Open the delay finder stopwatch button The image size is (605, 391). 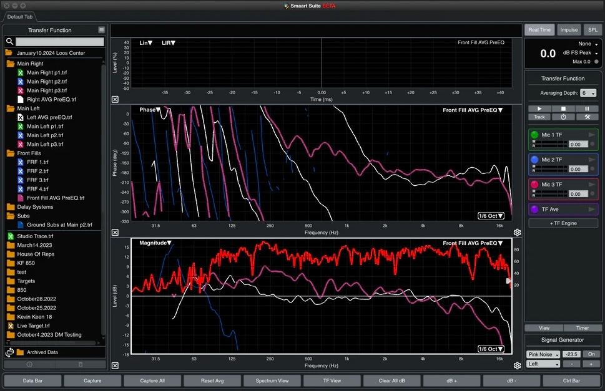click(563, 117)
